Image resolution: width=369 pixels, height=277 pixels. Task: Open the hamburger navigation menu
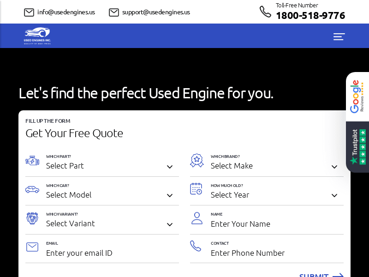tap(339, 36)
